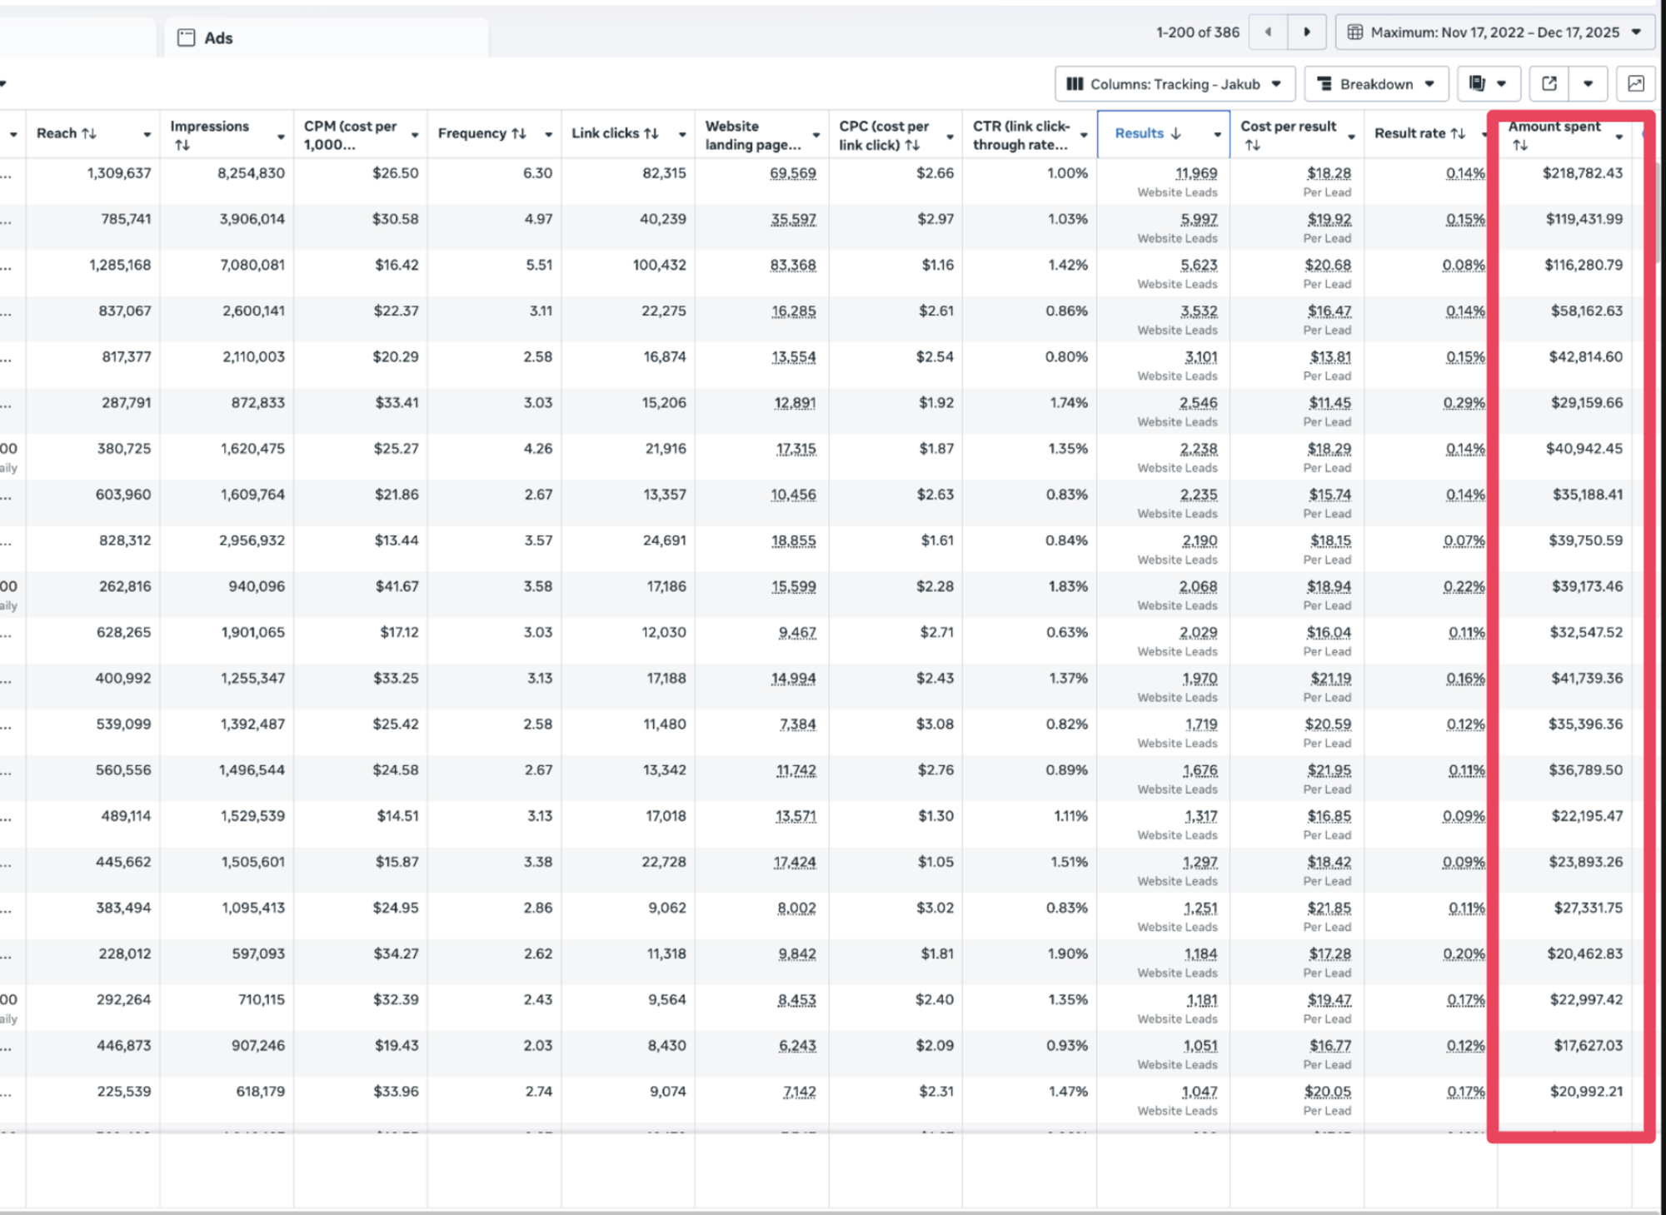Viewport: 1666px width, 1215px height.
Task: Sort the Frequency column with its arrows
Action: (519, 133)
